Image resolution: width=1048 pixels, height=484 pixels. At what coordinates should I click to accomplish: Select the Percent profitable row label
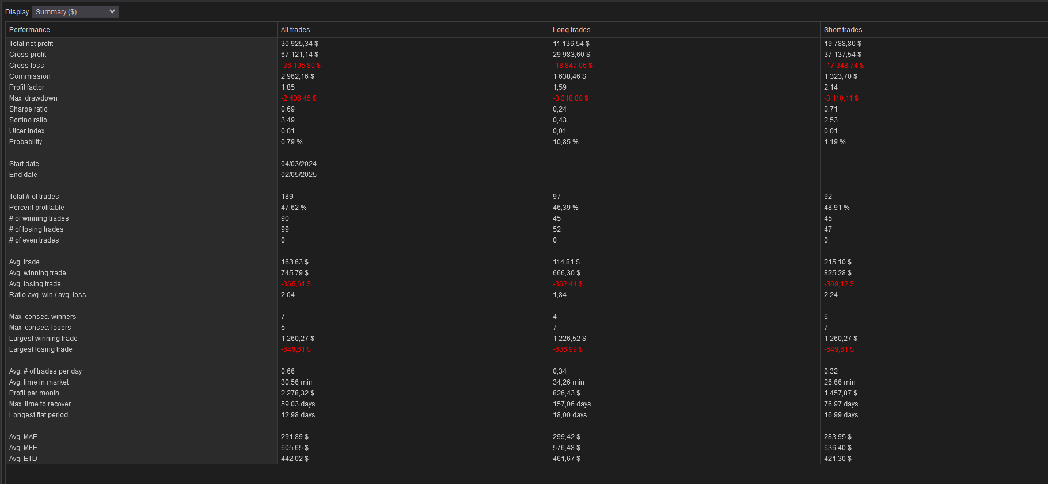(37, 208)
